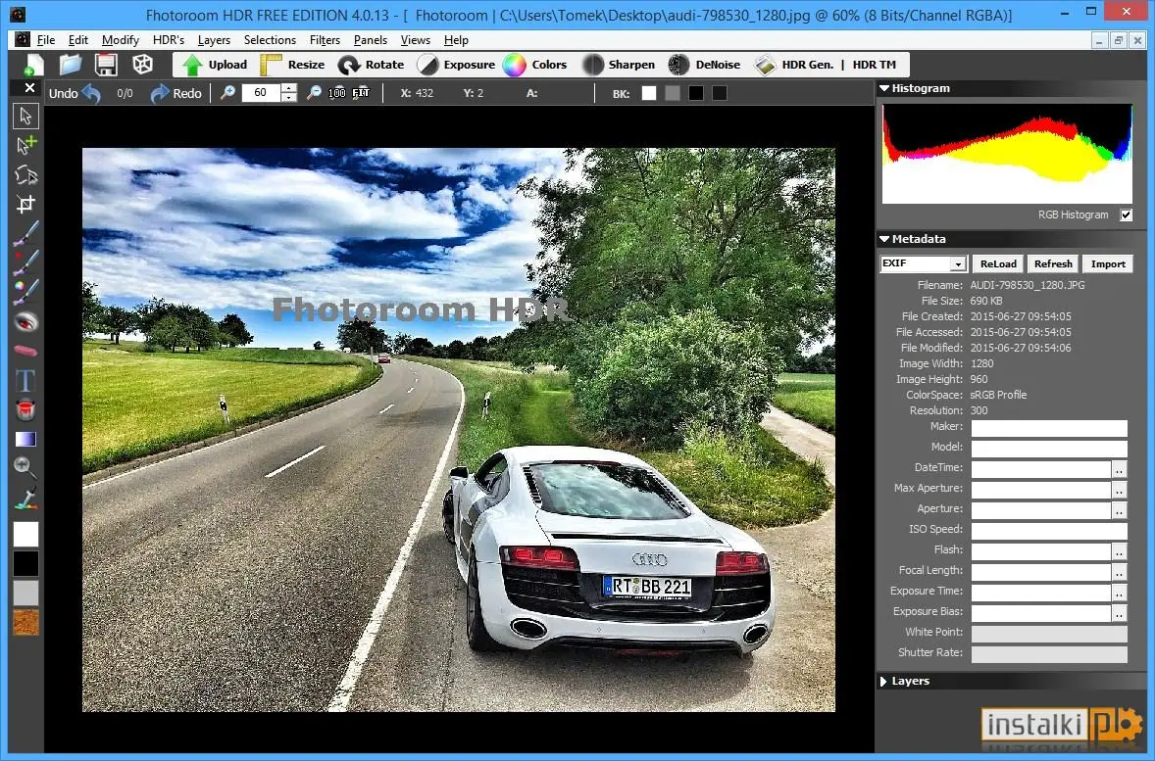Open the Aperture field ellipsis button
Image resolution: width=1155 pixels, height=761 pixels.
1119,510
